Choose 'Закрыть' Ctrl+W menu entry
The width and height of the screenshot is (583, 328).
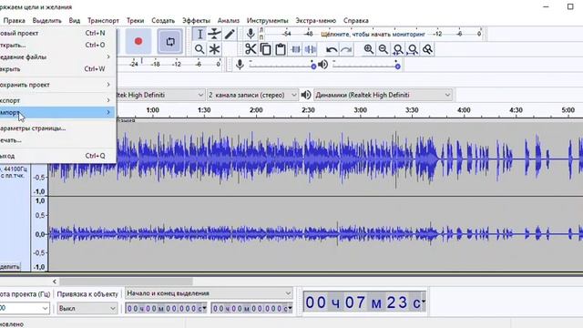[56, 69]
